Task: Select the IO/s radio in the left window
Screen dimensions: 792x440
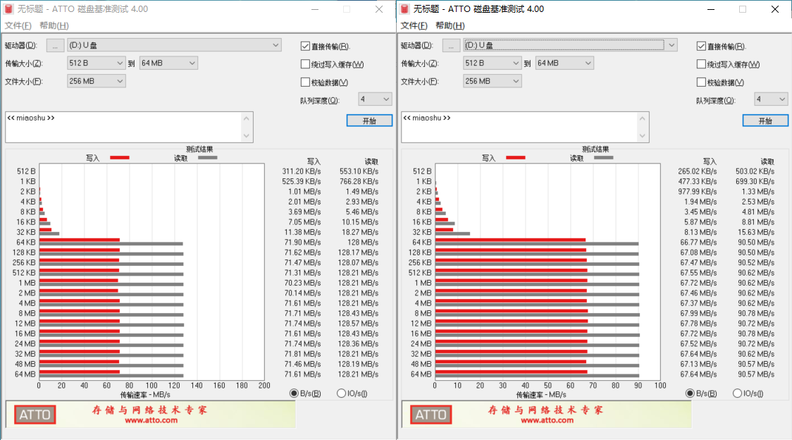Action: (x=342, y=393)
